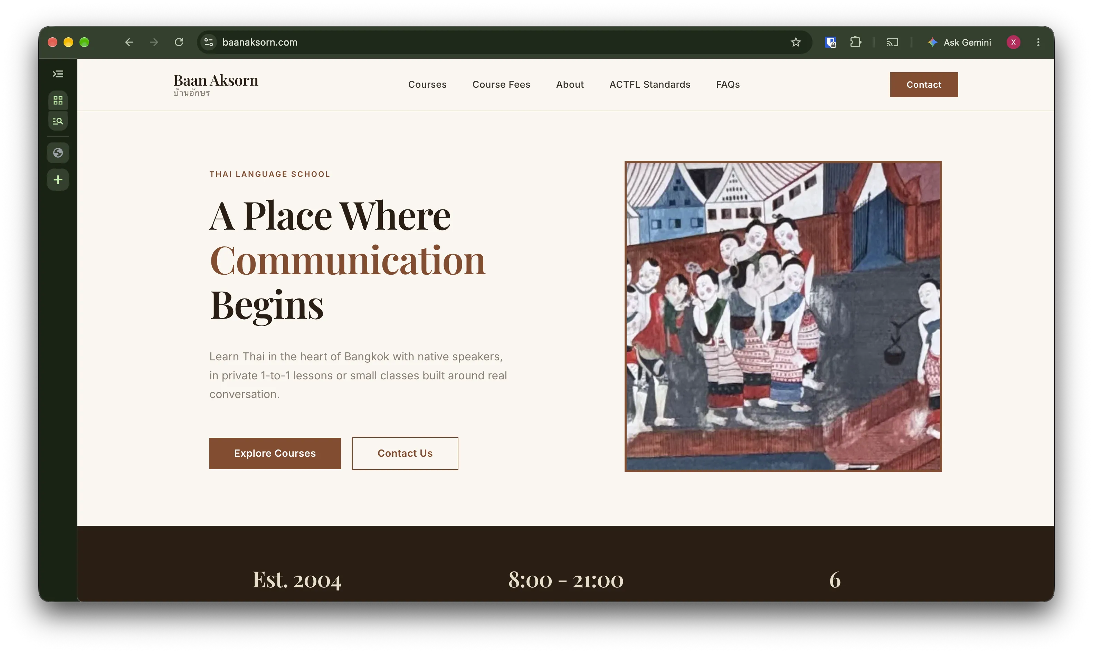View site information icon in address bar
The image size is (1093, 653).
209,42
